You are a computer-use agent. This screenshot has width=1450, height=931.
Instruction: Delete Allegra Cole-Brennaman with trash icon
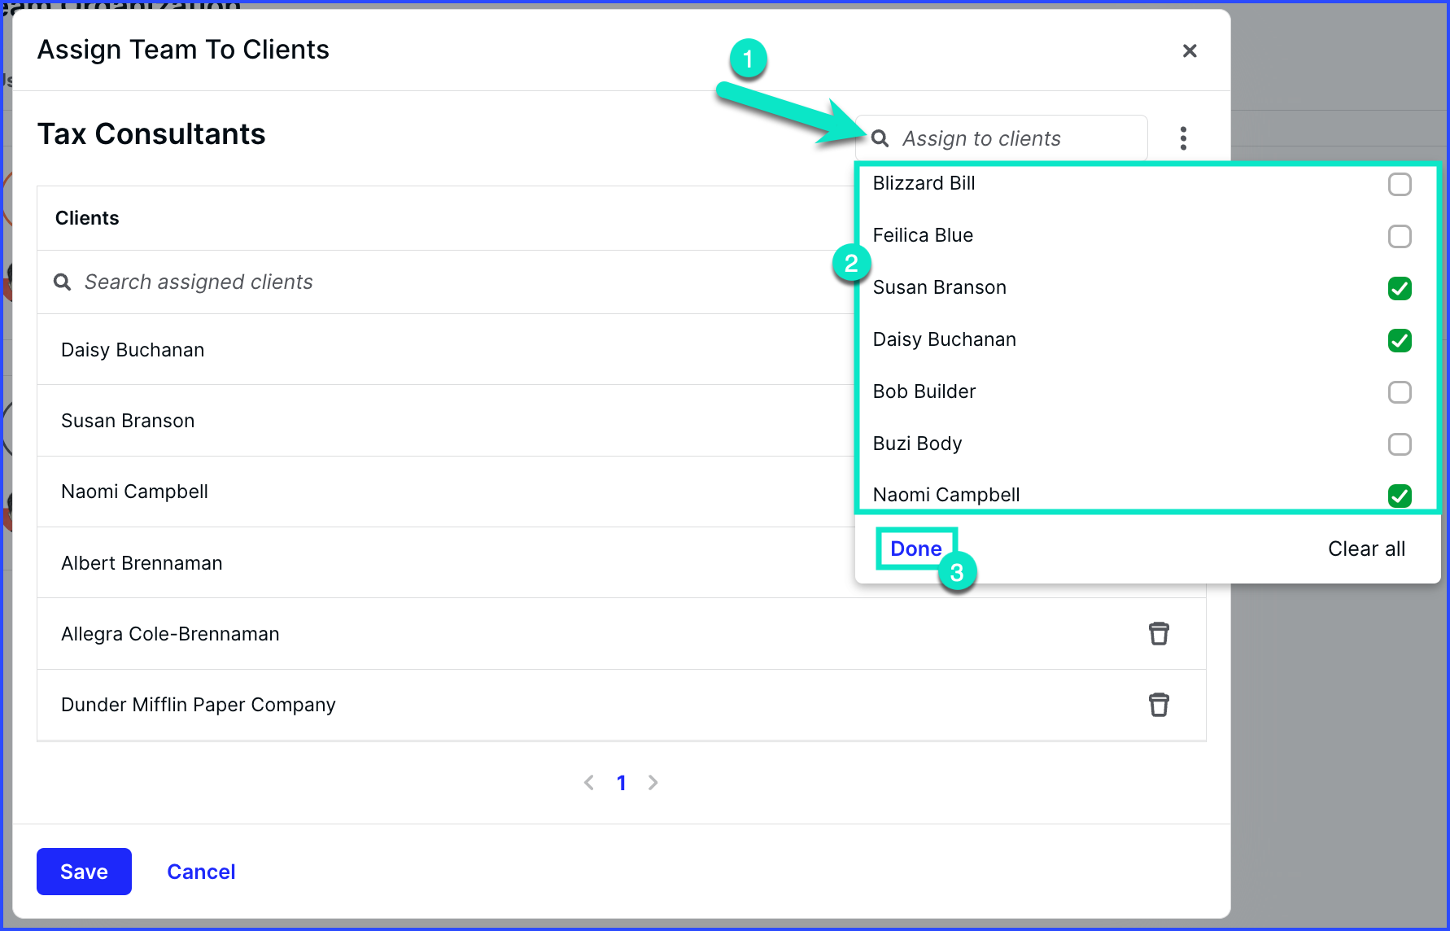1159,633
